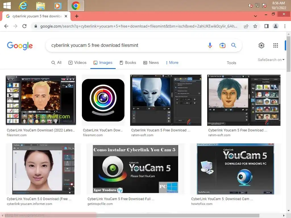This screenshot has height=218, width=291.
Task: Share this page using the share icon
Action: click(246, 26)
